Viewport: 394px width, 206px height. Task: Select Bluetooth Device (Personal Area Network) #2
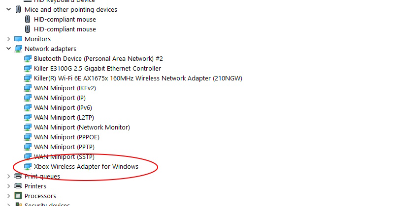pos(98,58)
